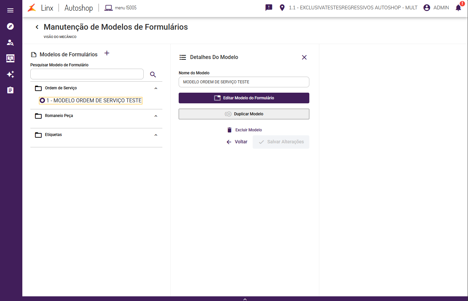The width and height of the screenshot is (468, 301).
Task: Click the plus icon to add a form model
Action: pyautogui.click(x=107, y=53)
